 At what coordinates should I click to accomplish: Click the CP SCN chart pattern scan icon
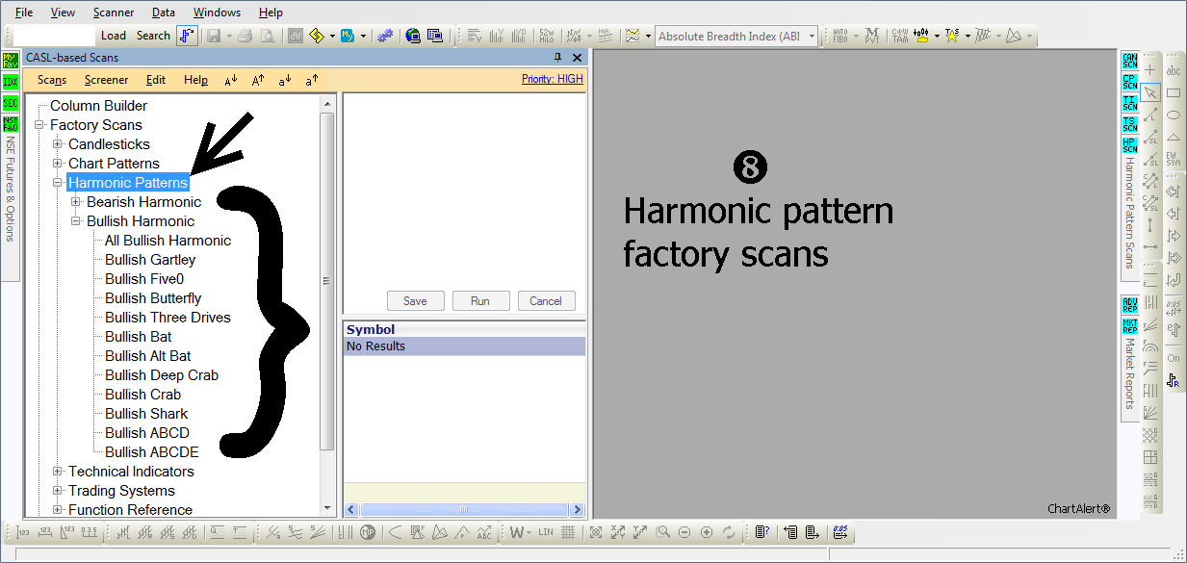click(1130, 82)
